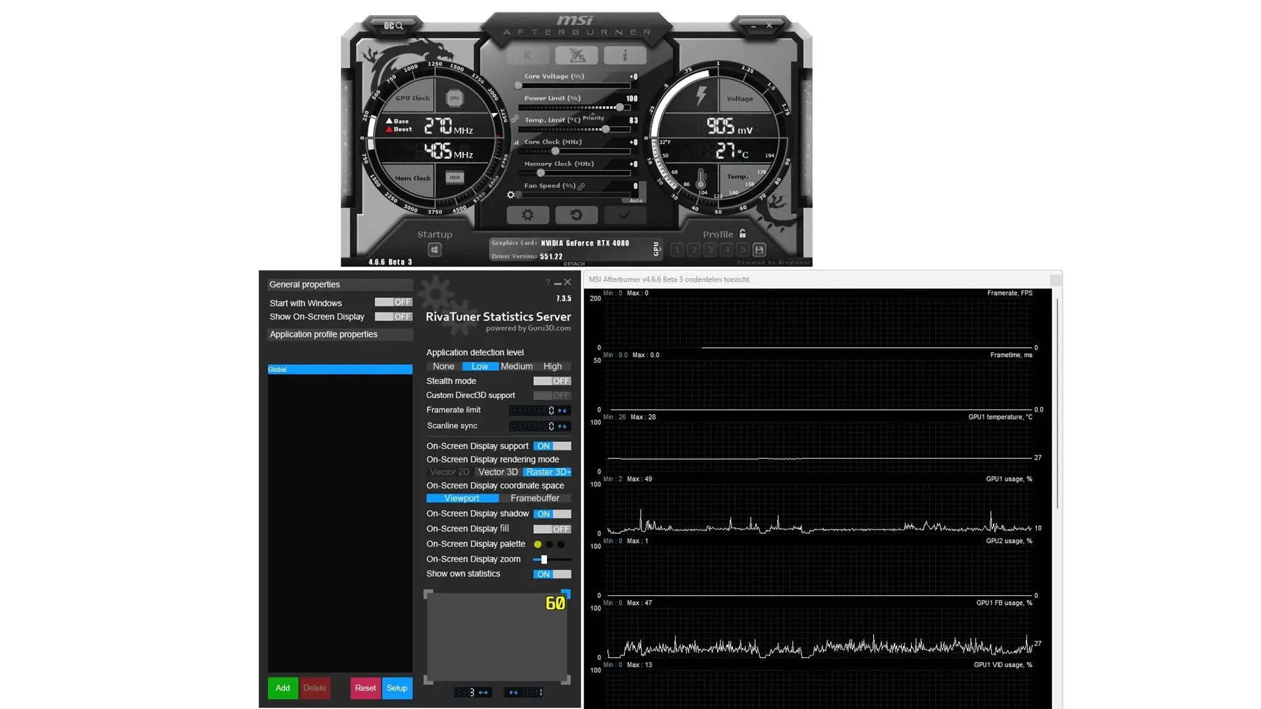Click Add application profile button
The image size is (1261, 709).
point(282,688)
